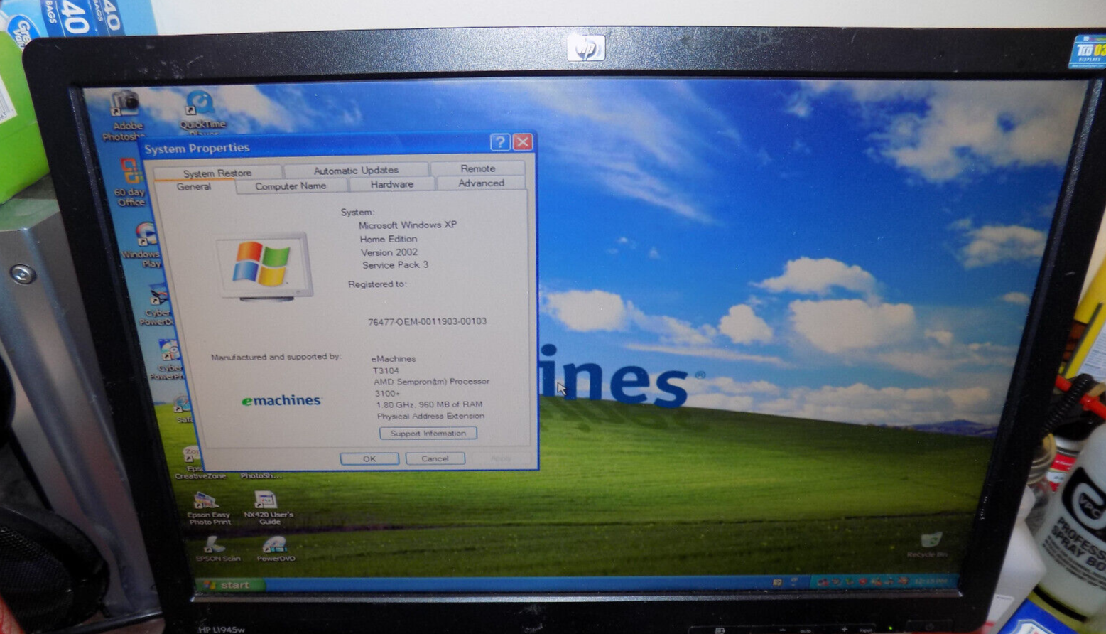This screenshot has width=1106, height=634.
Task: Close the System Properties dialog
Action: 523,141
